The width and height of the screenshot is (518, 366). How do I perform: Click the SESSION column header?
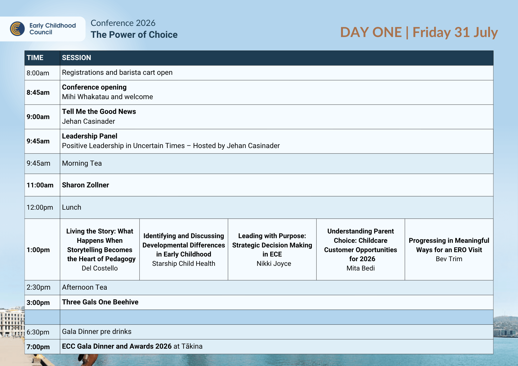tap(76, 58)
